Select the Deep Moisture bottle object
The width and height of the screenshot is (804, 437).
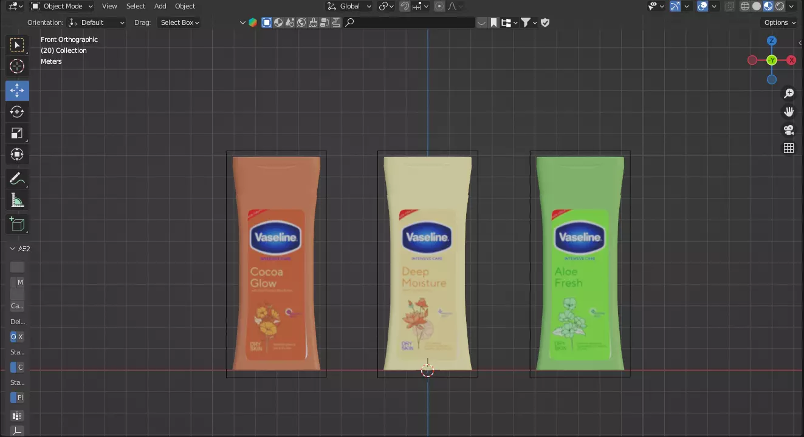pyautogui.click(x=427, y=263)
